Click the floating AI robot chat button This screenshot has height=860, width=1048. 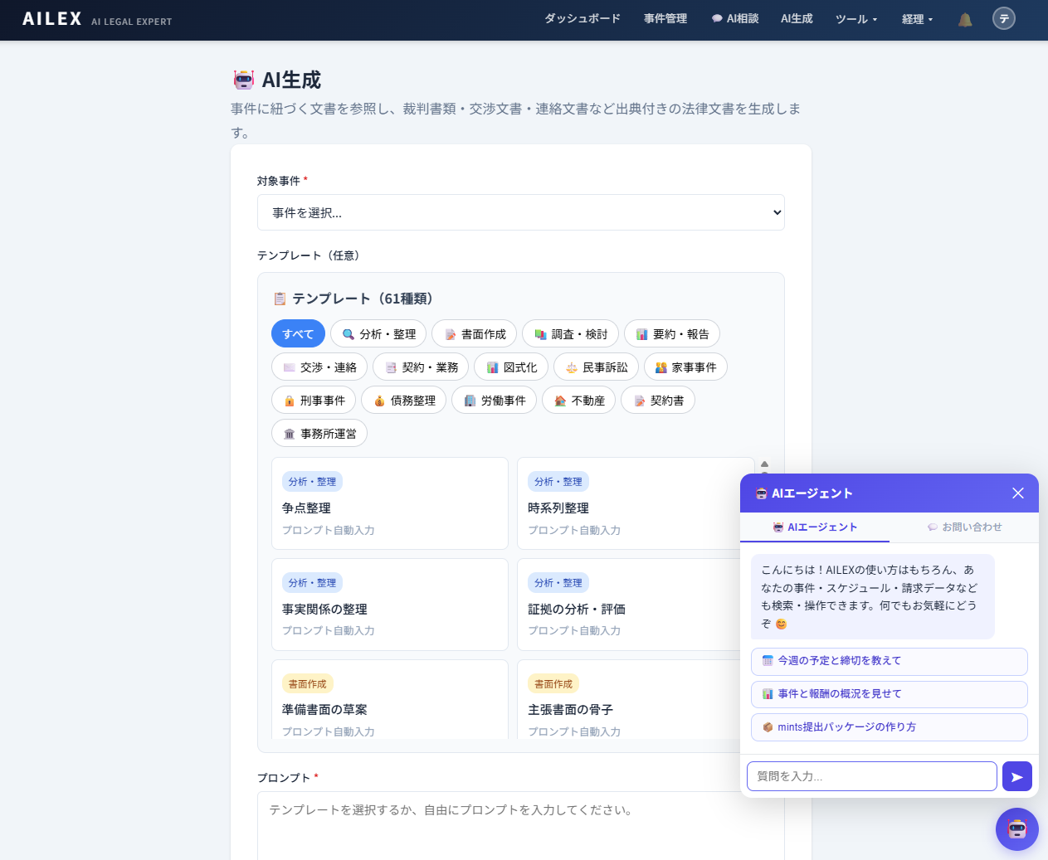(1017, 828)
